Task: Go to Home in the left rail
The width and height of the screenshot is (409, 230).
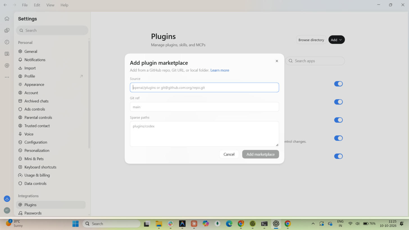Action: click(7, 19)
